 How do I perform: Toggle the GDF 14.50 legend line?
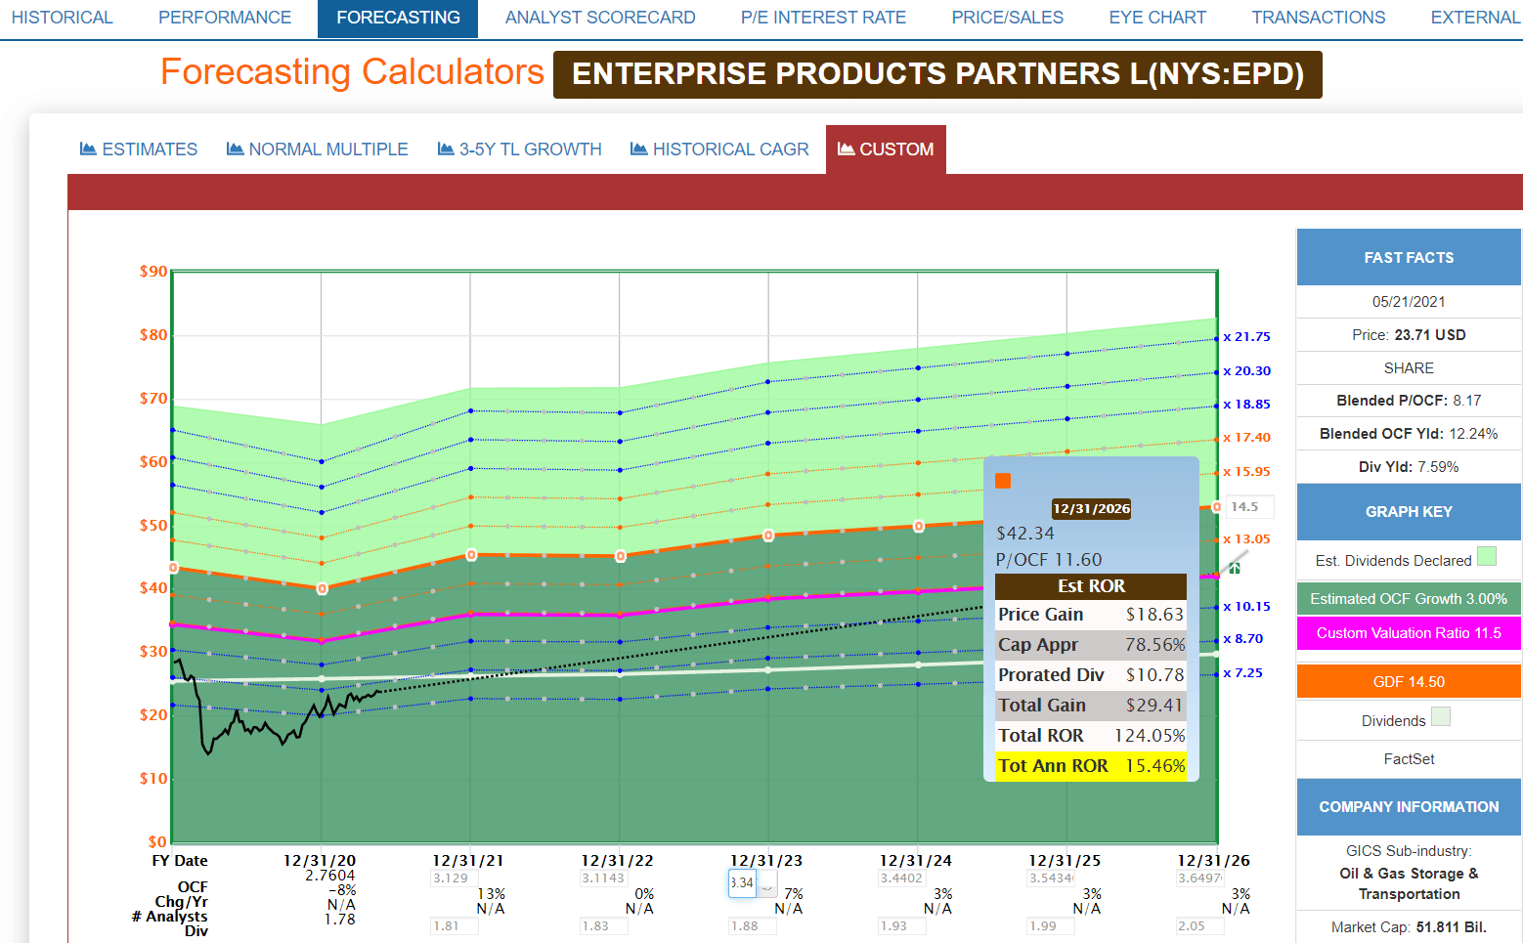click(1408, 682)
